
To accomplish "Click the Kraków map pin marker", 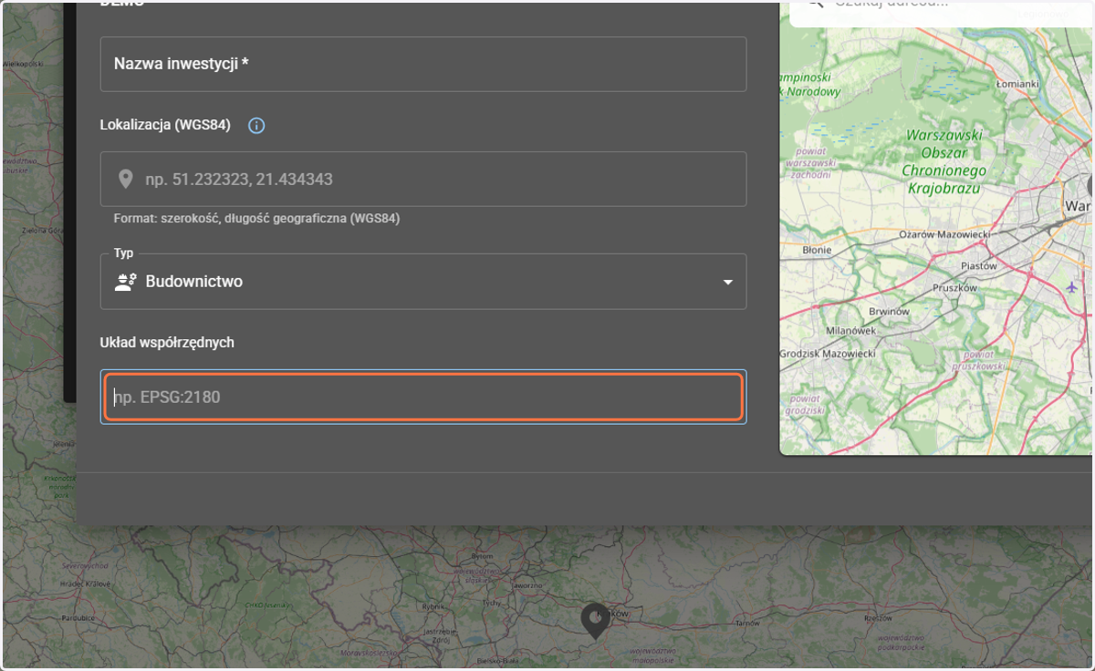I will (595, 620).
